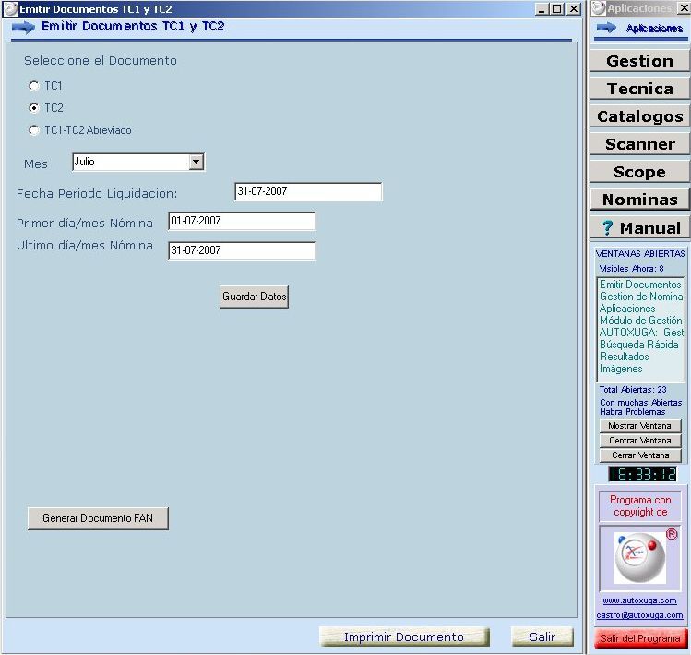The image size is (691, 655).
Task: Click Centrar Ventana button
Action: [640, 441]
